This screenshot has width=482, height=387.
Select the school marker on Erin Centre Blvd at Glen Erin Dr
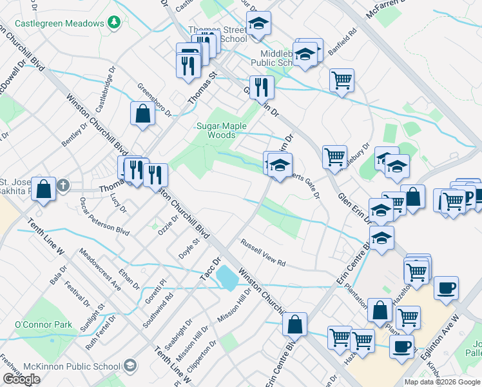[381, 240]
